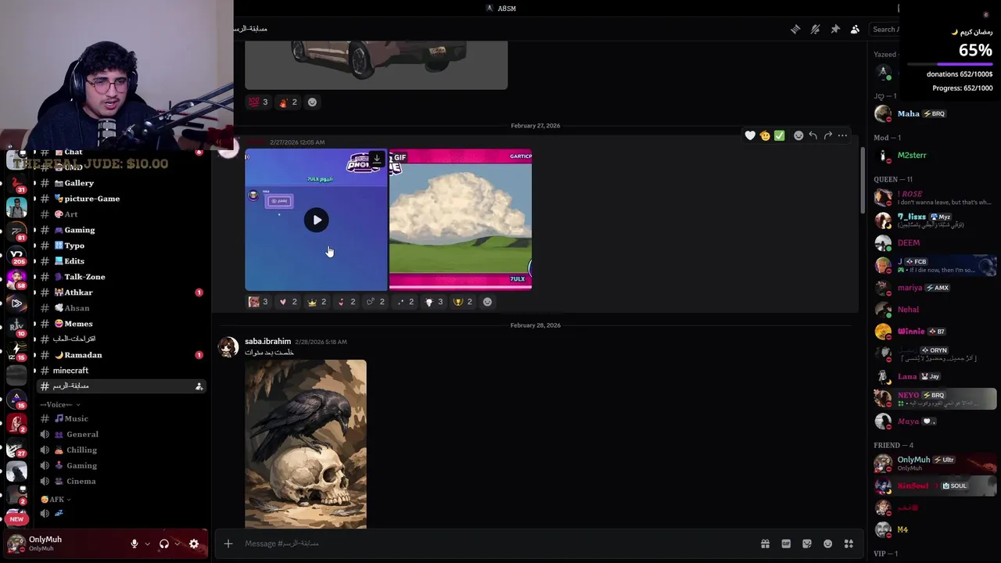Open the Talk-Zone text channel
Screen dimensions: 1001x563
121,277
